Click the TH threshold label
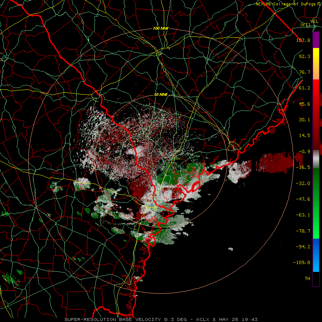322x322 pixels. click(x=307, y=278)
